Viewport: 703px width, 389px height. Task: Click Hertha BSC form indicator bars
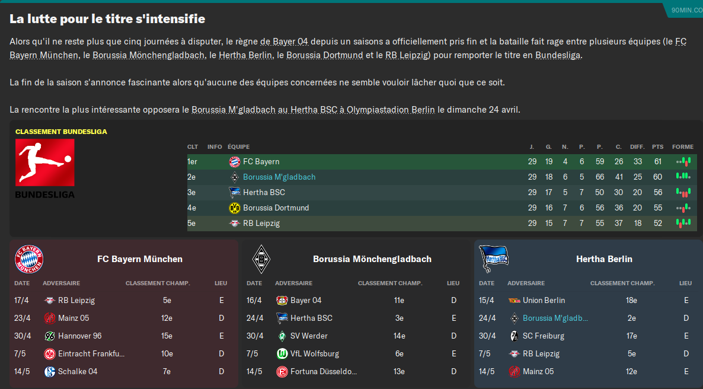click(x=683, y=193)
